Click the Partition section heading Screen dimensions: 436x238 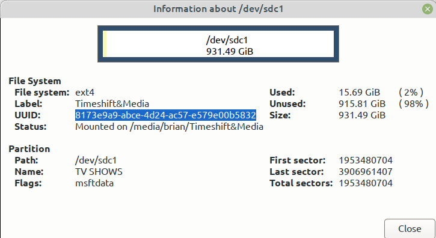[29, 149]
